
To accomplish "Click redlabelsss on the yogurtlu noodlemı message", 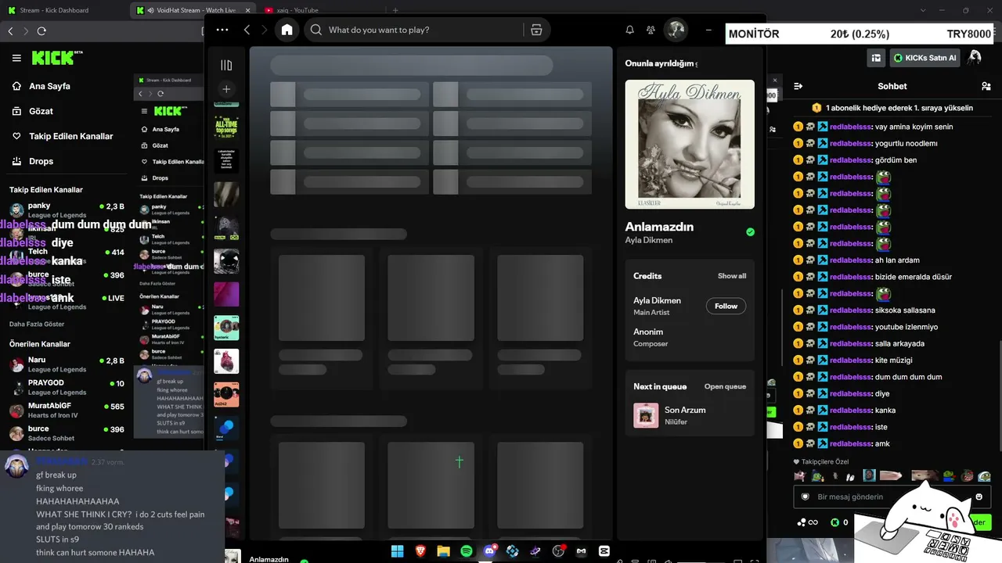I will coord(851,143).
